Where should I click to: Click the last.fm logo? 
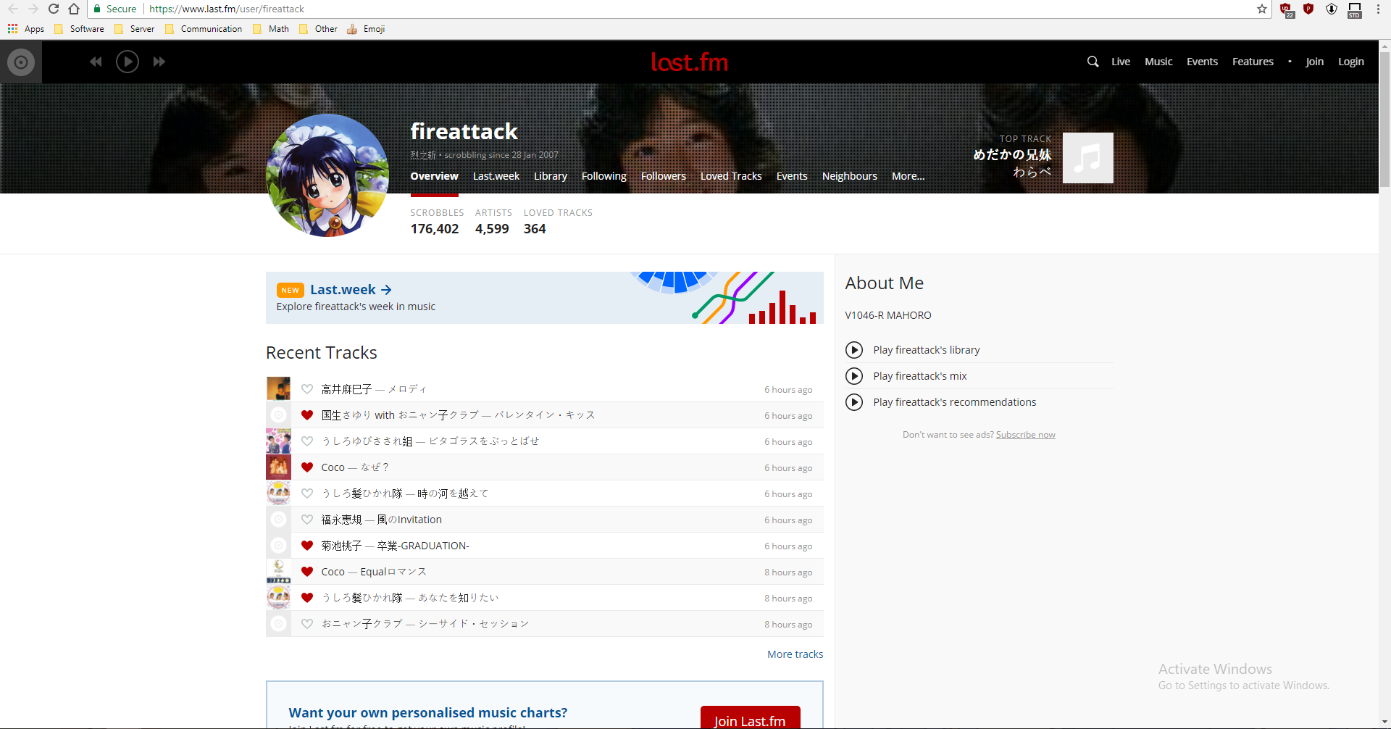point(689,62)
